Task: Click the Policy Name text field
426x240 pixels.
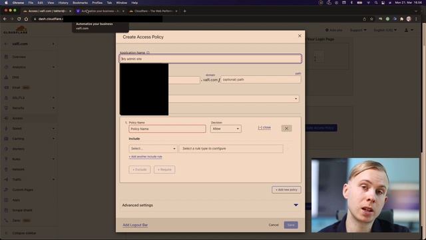Action: (x=167, y=129)
